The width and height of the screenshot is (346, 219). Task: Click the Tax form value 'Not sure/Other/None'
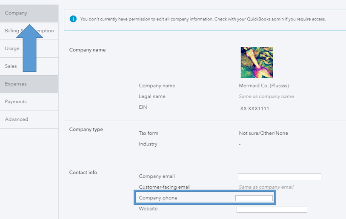(x=263, y=133)
